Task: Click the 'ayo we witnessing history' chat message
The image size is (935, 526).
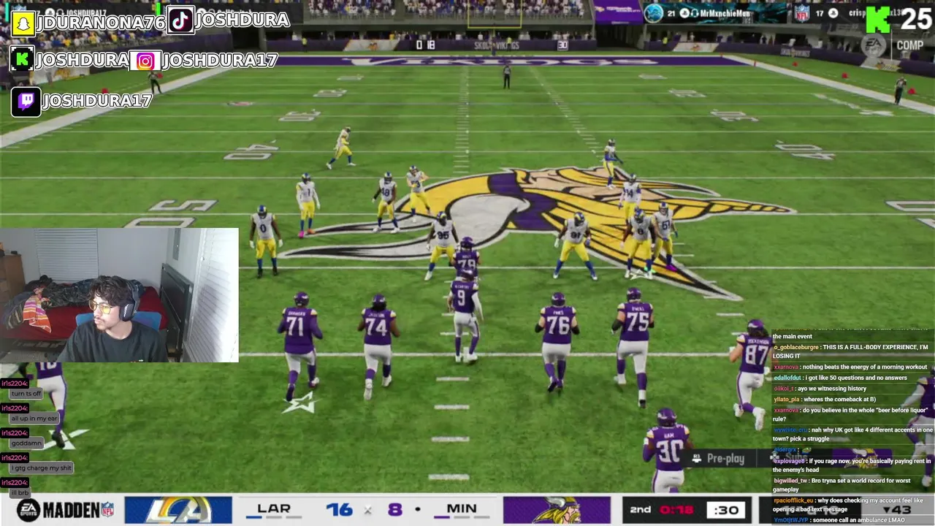Action: pyautogui.click(x=833, y=389)
